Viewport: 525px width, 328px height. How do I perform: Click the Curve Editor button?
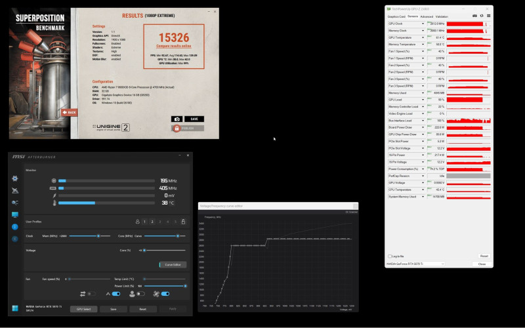point(173,265)
